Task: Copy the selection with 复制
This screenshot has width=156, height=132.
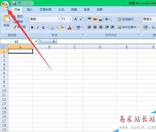Action: 18,22
